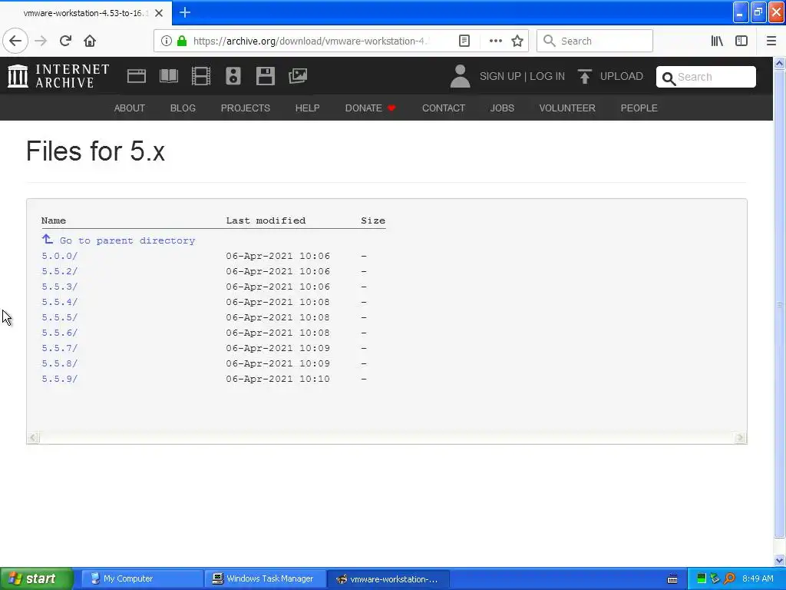
Task: Open the 5.5.2/ folder
Action: (x=60, y=271)
